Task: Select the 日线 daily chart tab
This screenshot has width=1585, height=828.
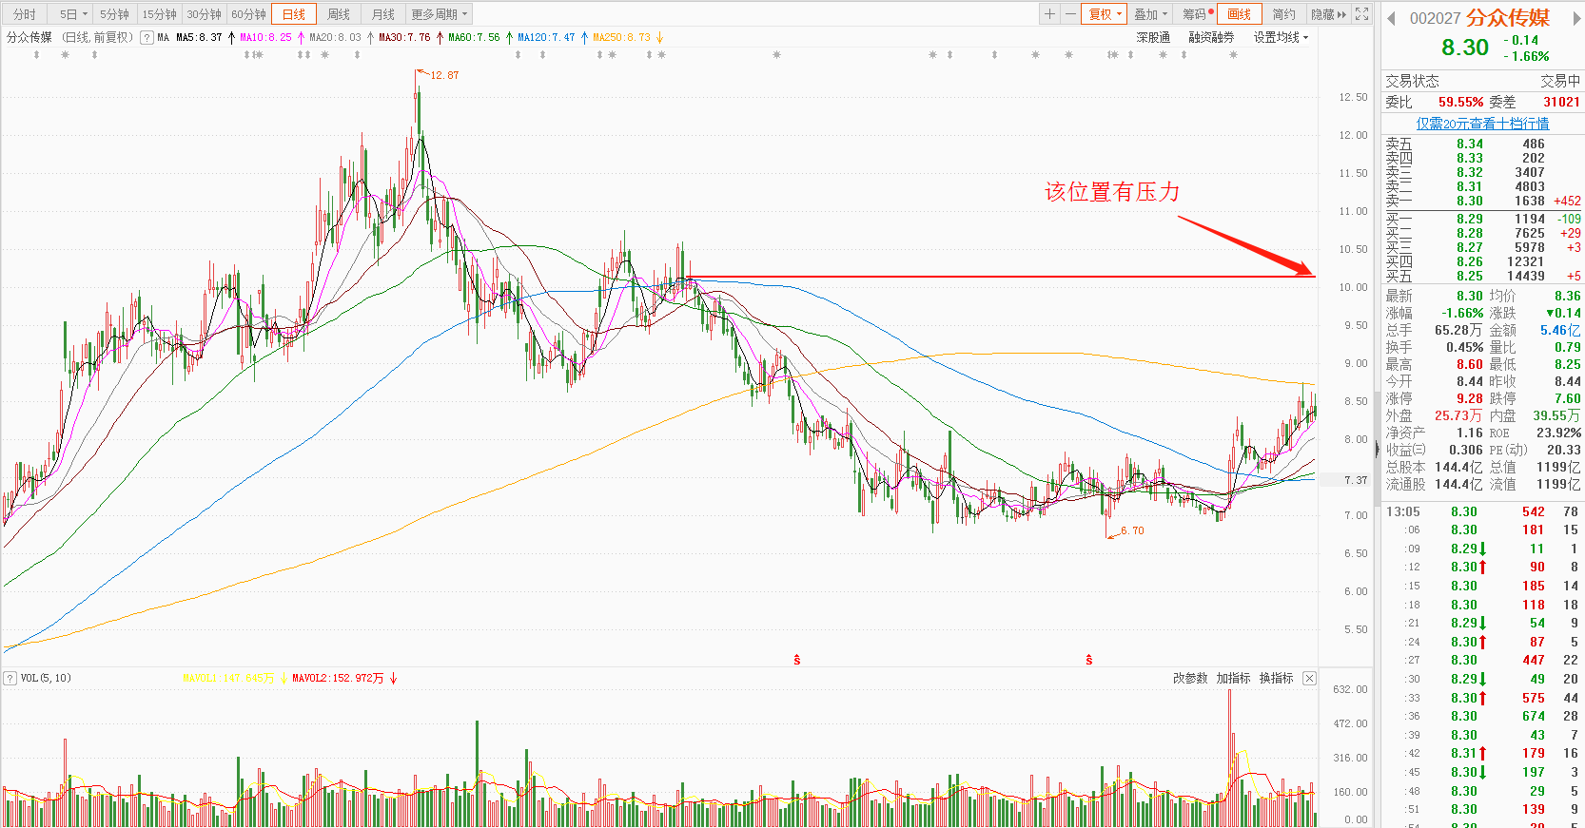Action: tap(294, 14)
